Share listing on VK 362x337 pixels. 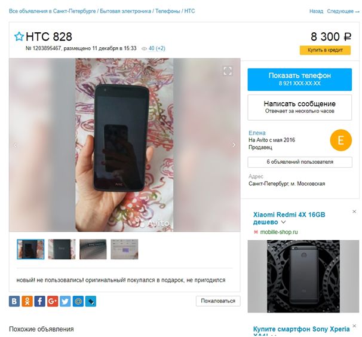point(14,301)
